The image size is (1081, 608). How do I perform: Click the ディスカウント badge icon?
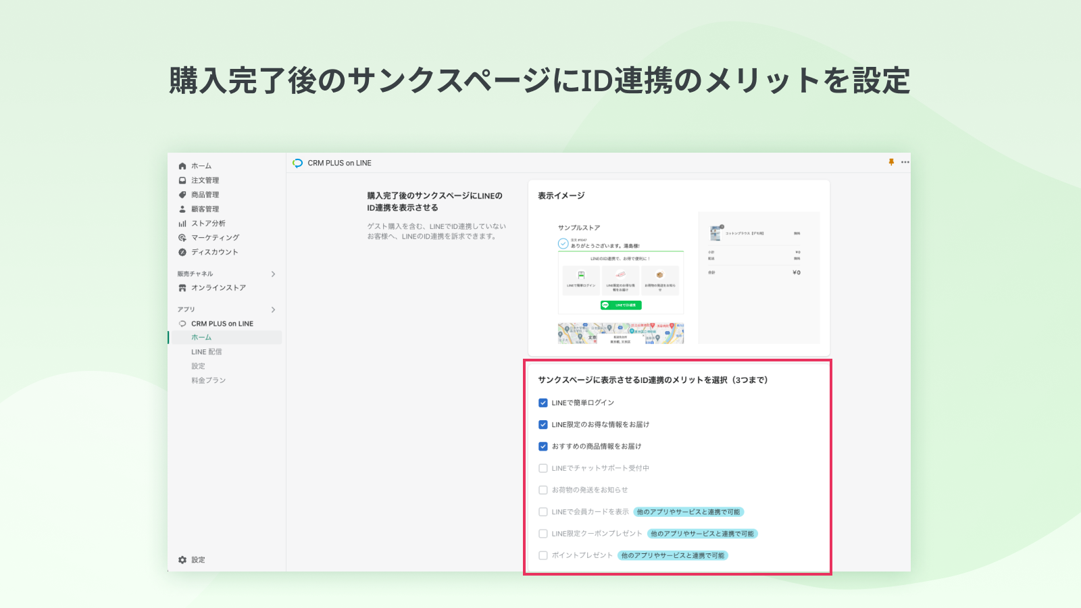click(x=182, y=252)
